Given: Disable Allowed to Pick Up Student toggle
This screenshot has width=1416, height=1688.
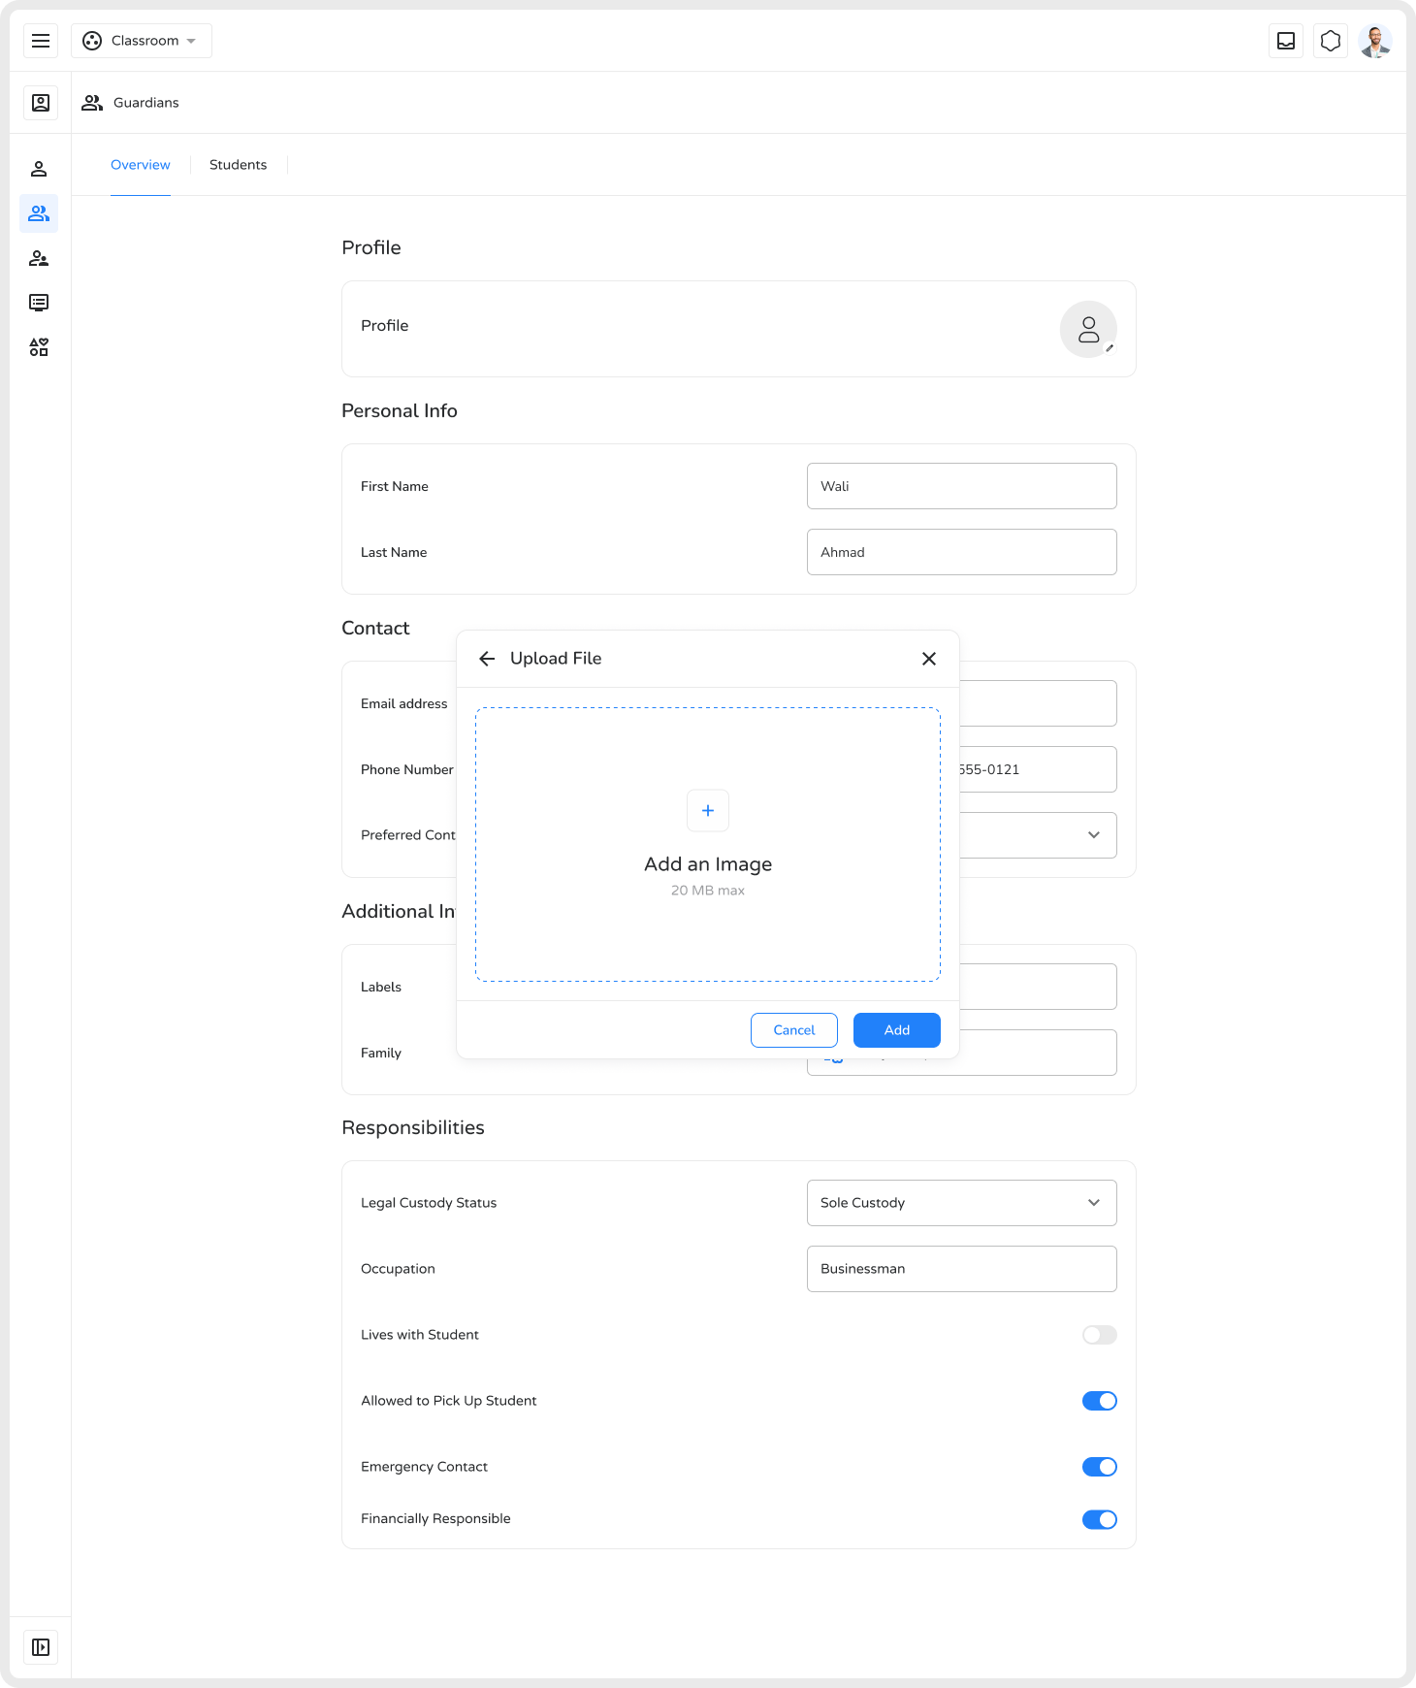Looking at the screenshot, I should [1099, 1401].
